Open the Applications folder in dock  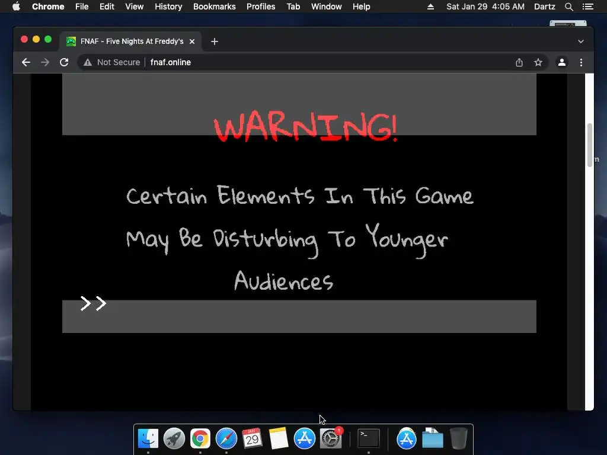click(x=407, y=438)
